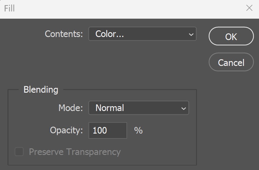Click the Fill title text
Image resolution: width=259 pixels, height=170 pixels.
point(9,8)
